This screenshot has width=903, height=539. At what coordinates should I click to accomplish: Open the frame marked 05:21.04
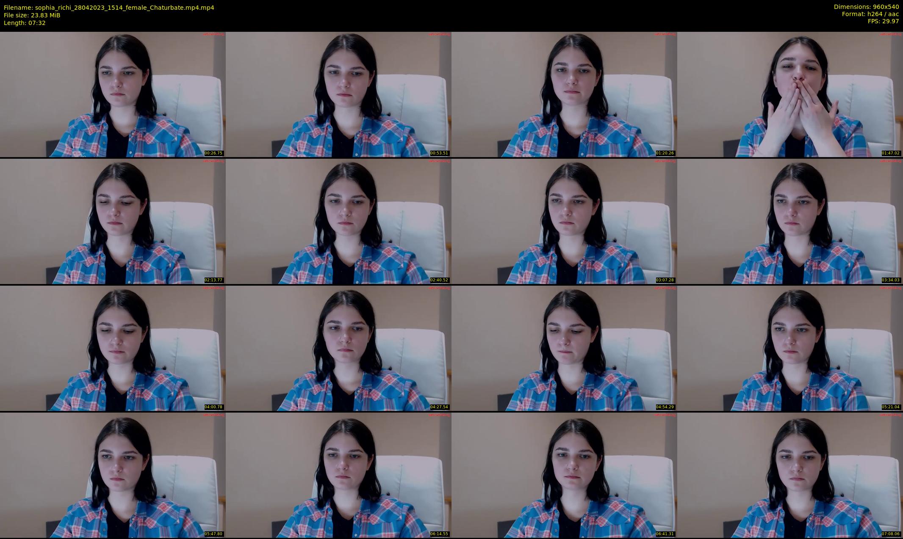(x=790, y=348)
